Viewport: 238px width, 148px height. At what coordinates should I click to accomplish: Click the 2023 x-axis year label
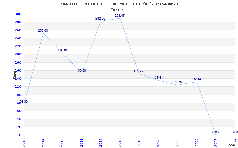(x=216, y=142)
